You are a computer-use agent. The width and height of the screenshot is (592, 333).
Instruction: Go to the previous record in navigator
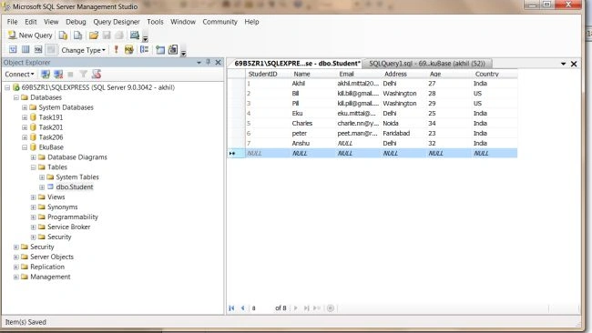(242, 308)
